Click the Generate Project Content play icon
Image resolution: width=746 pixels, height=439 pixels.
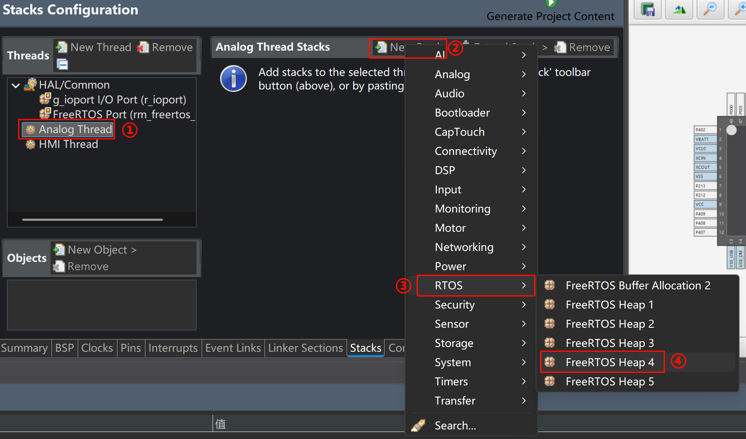click(x=551, y=3)
